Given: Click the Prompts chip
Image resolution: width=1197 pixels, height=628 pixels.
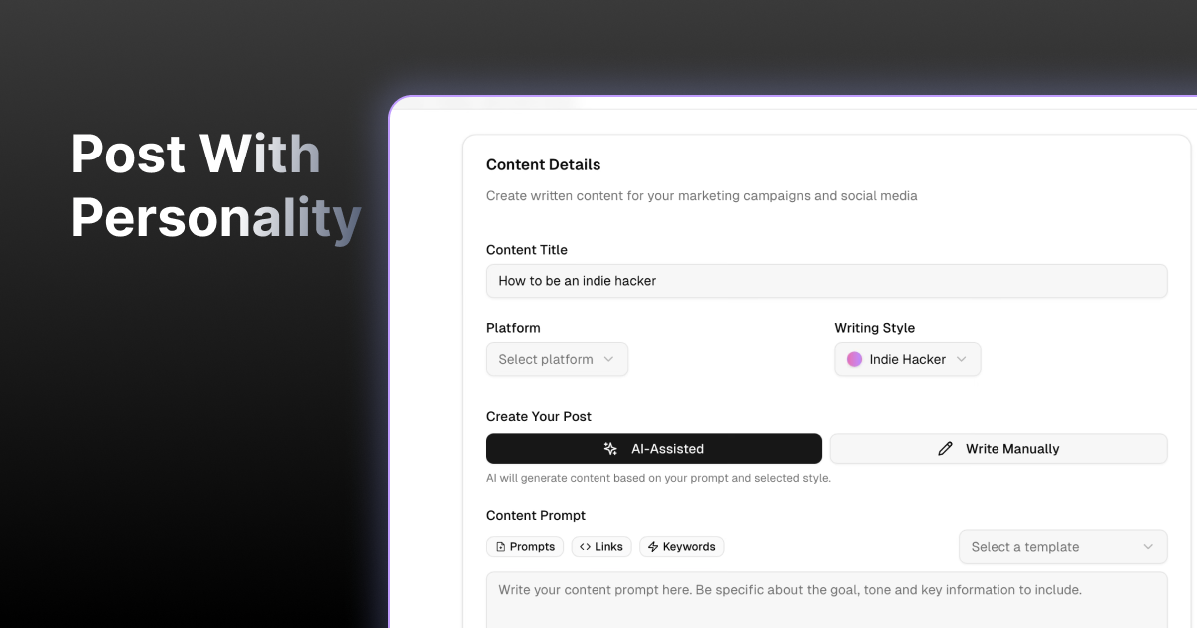Looking at the screenshot, I should point(525,547).
